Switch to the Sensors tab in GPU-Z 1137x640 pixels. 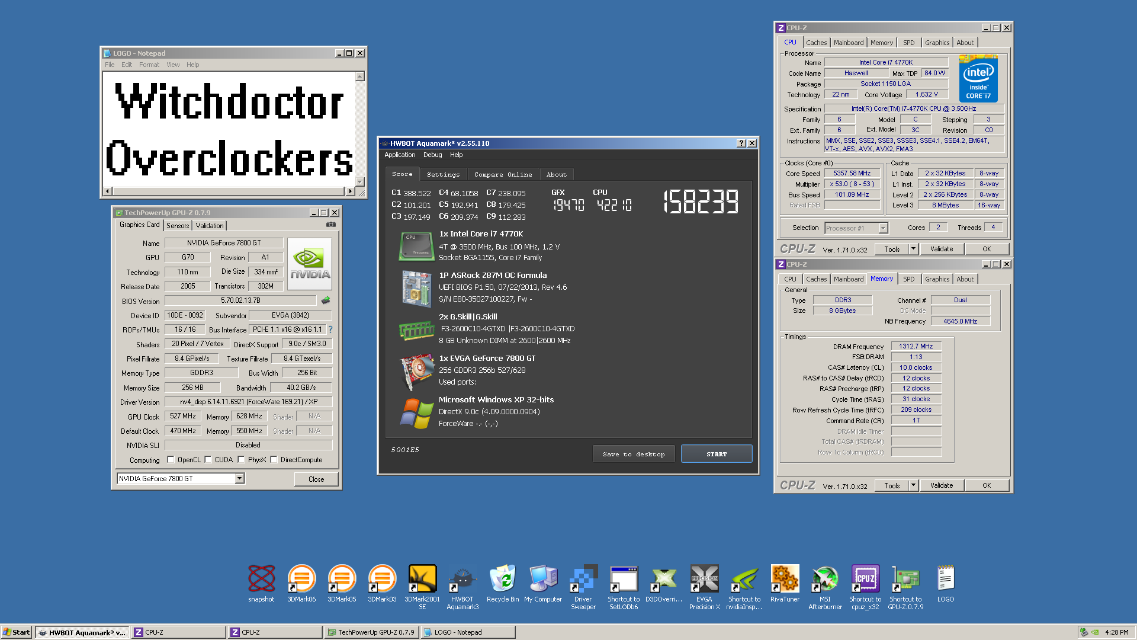[x=178, y=226]
